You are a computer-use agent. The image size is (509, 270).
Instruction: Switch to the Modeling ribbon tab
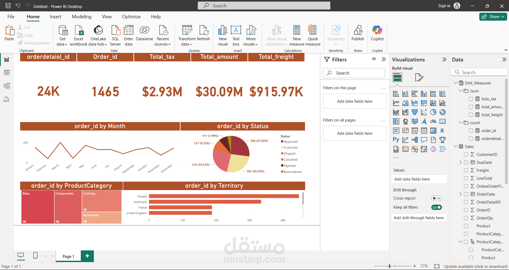pyautogui.click(x=82, y=17)
